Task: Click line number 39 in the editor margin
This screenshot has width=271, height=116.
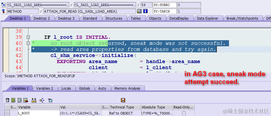Action: click(19, 37)
